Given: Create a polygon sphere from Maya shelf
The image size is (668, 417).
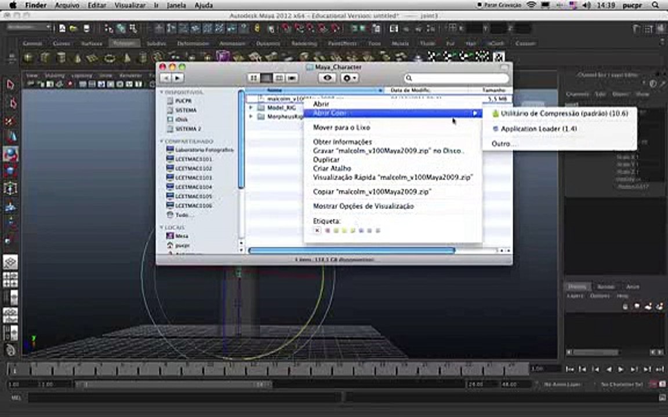Looking at the screenshot, I should point(28,57).
